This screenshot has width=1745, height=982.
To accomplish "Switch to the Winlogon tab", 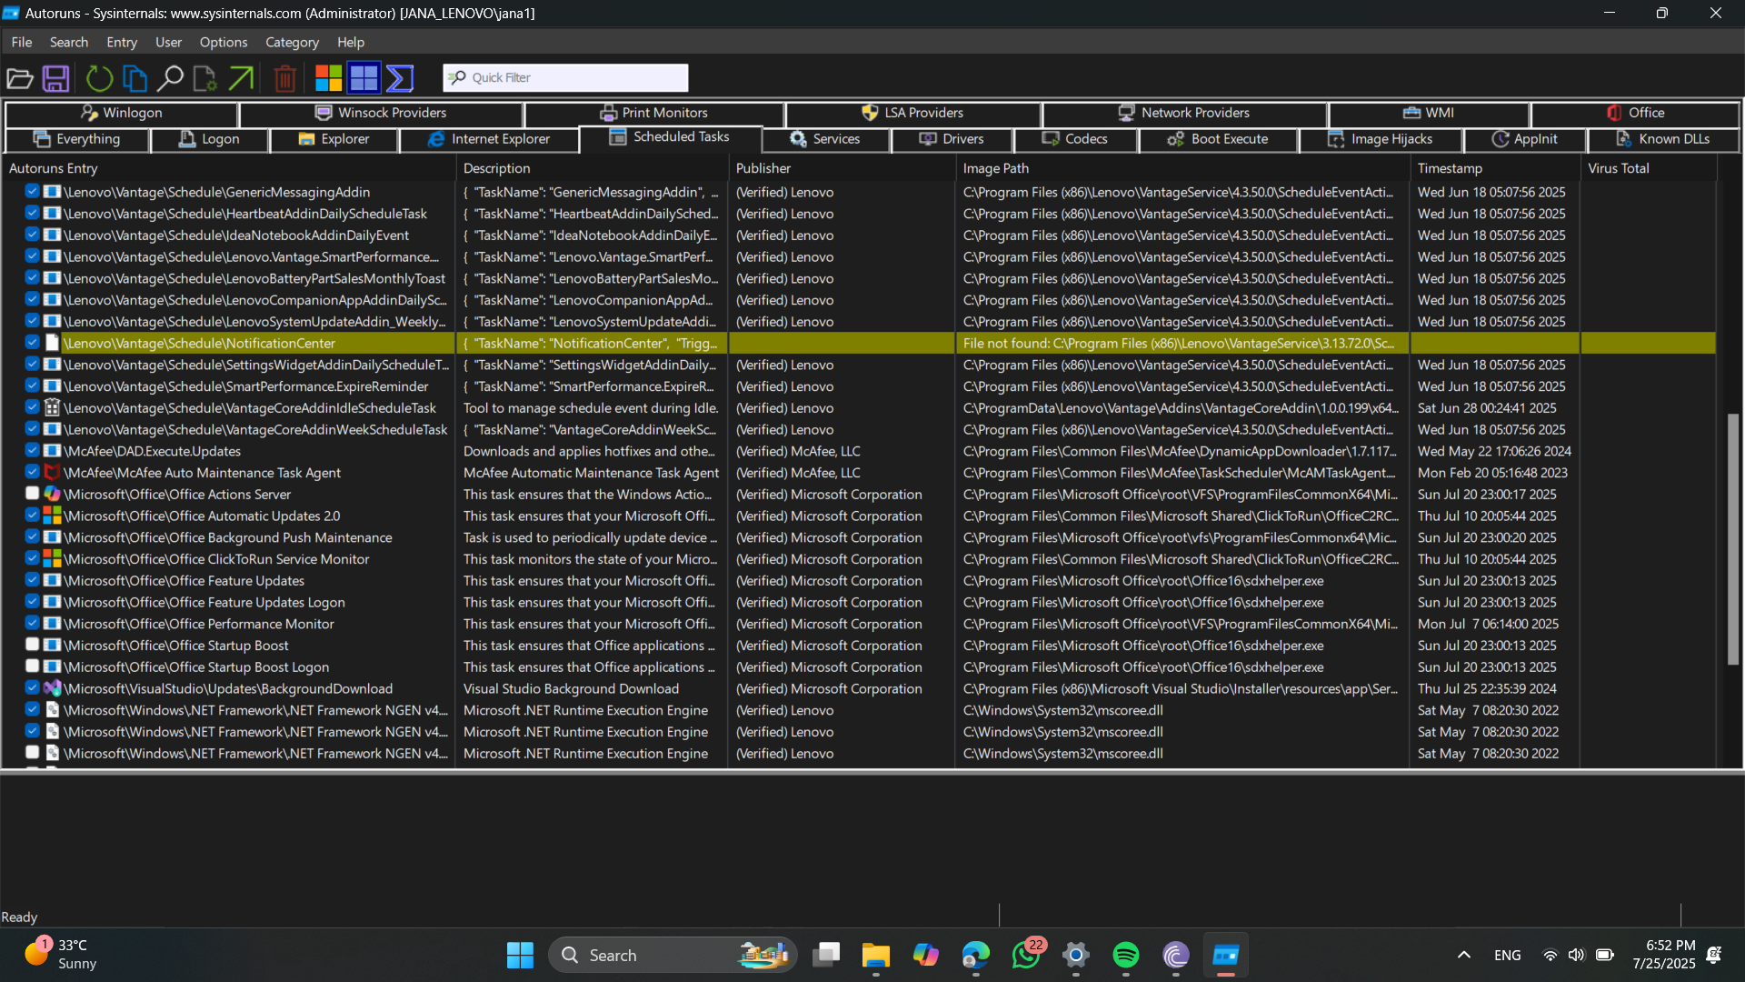I will (x=121, y=113).
